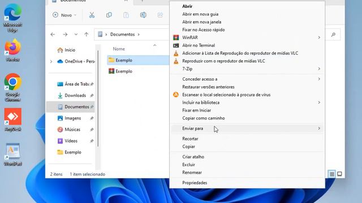Viewport: 362px width, 203px height.
Task: Sort files by the Nome column header
Action: pos(119,49)
